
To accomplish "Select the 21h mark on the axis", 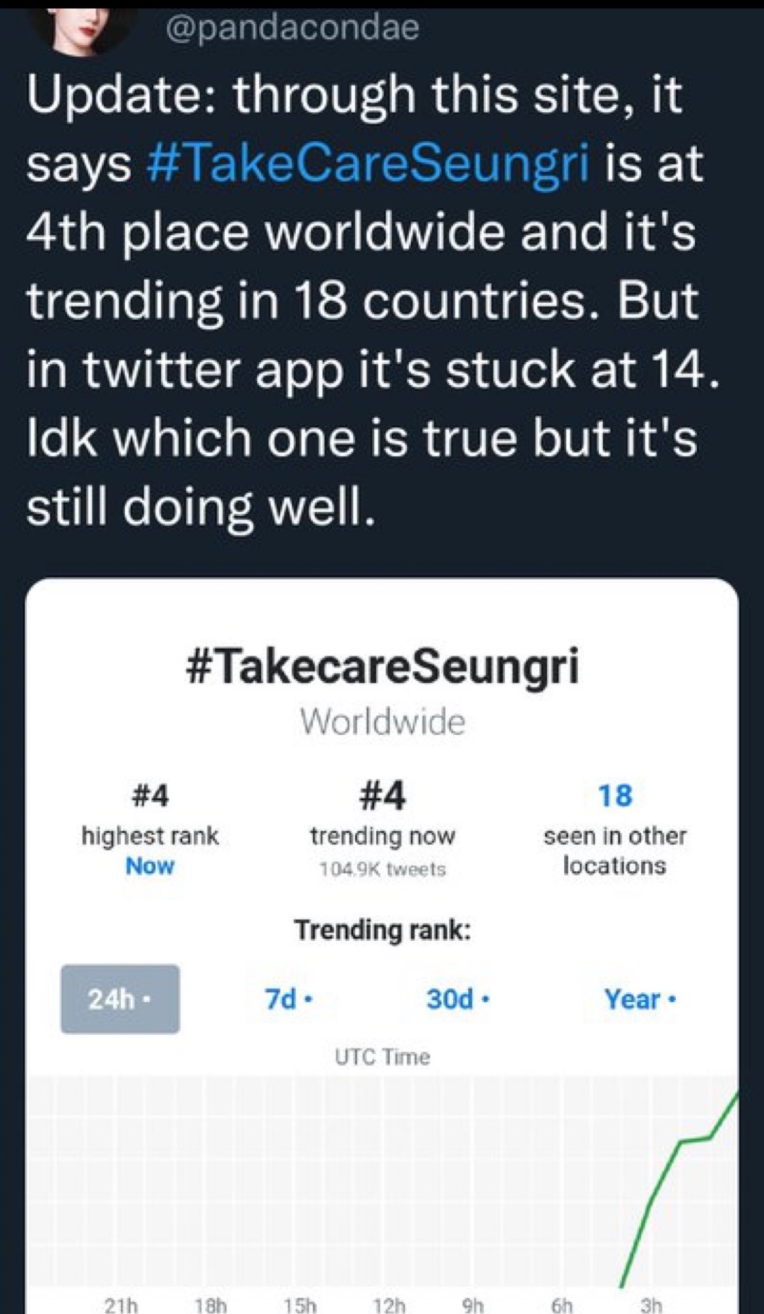I will pos(122,1306).
